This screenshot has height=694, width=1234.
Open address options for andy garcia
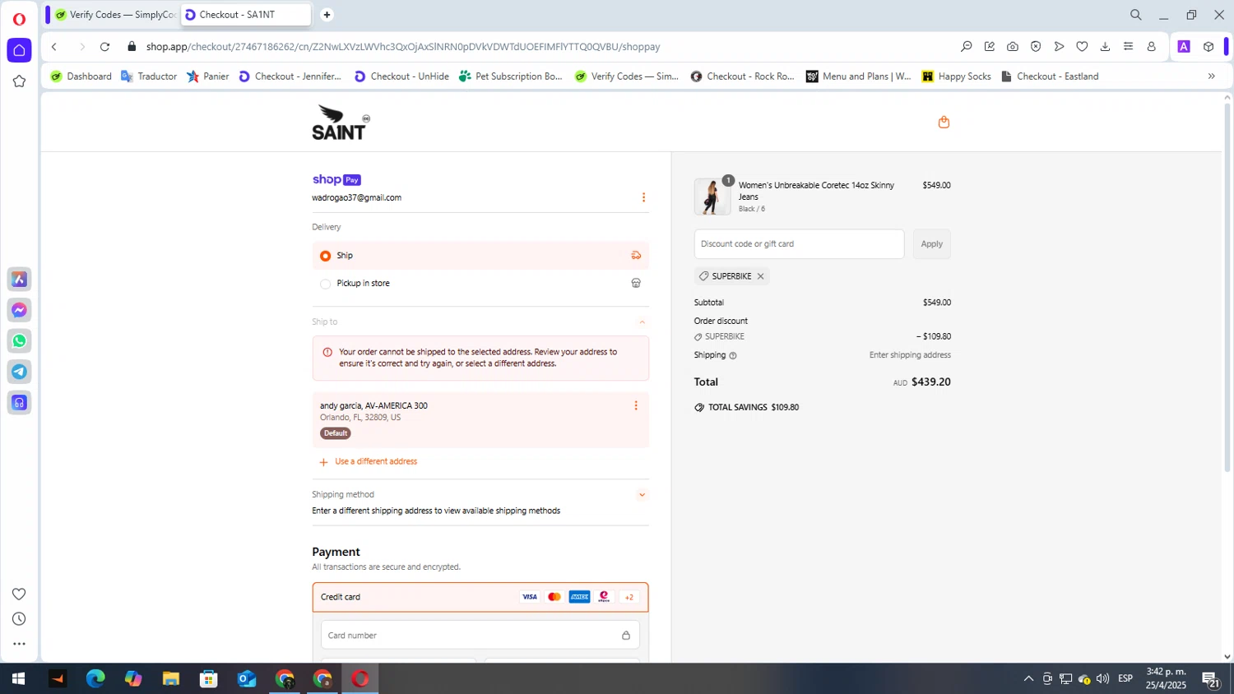[635, 405]
